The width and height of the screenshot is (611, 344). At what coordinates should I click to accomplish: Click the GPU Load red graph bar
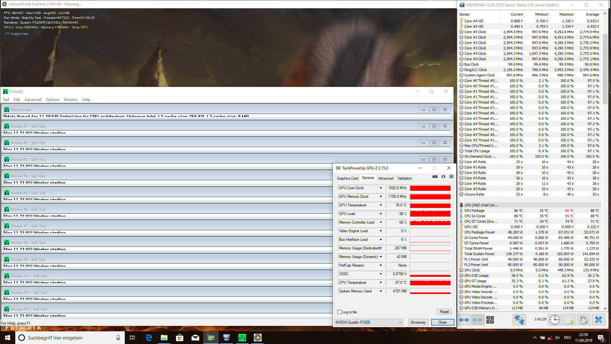tap(430, 214)
